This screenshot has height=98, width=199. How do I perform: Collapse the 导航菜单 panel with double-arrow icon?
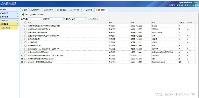(x=17, y=10)
